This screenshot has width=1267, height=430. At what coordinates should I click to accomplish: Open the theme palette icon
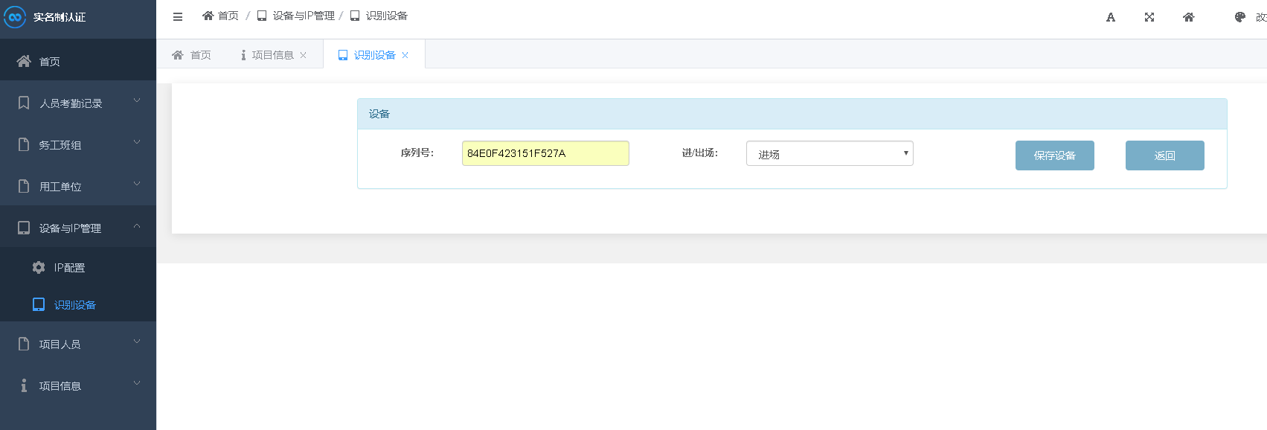(1239, 17)
